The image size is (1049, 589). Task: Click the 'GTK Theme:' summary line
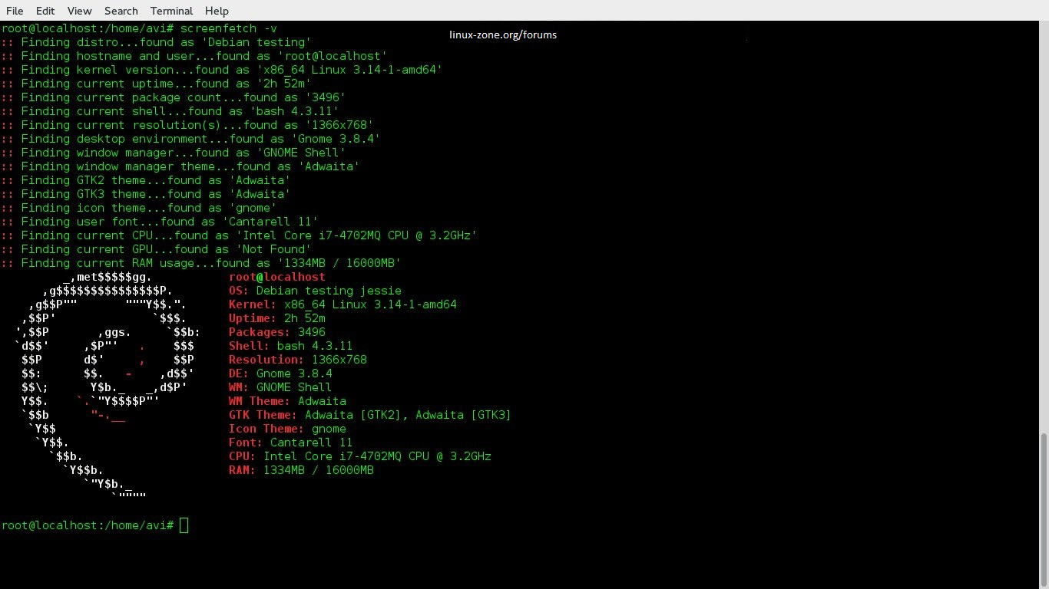pyautogui.click(x=369, y=415)
